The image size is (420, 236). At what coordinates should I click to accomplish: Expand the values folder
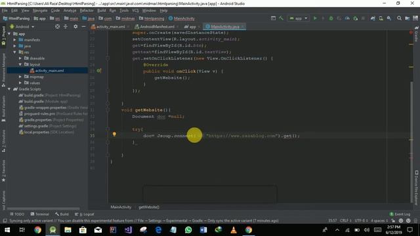[x=20, y=83]
